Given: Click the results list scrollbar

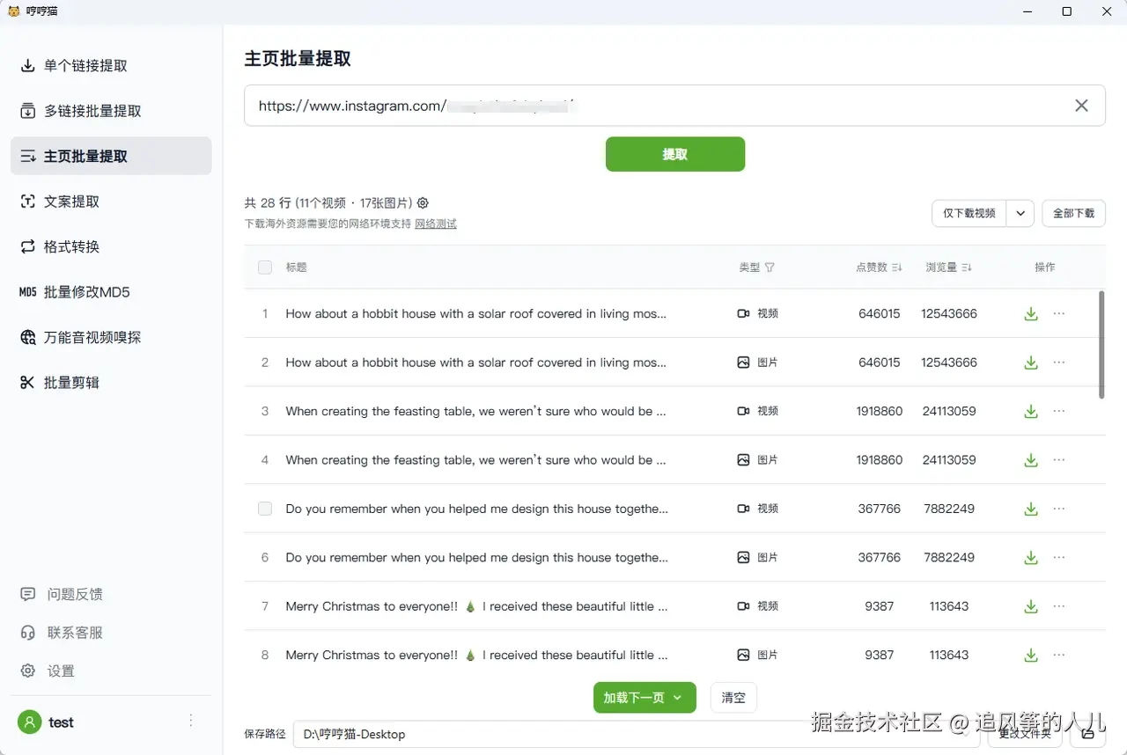Looking at the screenshot, I should [1101, 345].
